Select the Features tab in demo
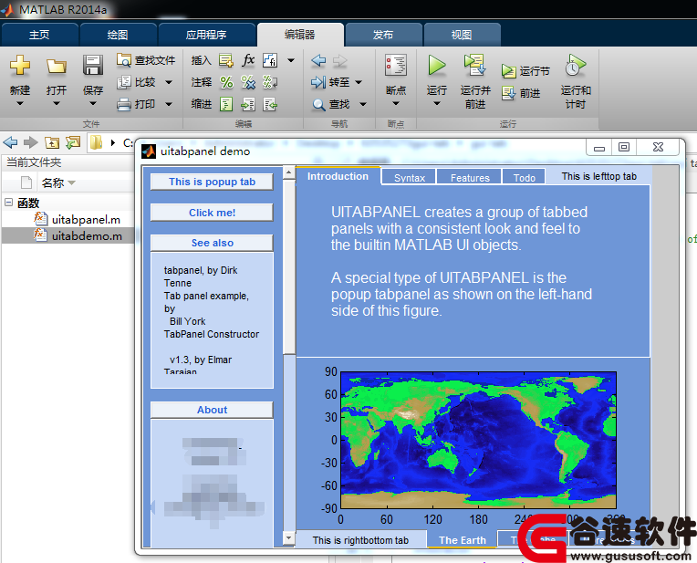Image resolution: width=697 pixels, height=563 pixels. [470, 177]
